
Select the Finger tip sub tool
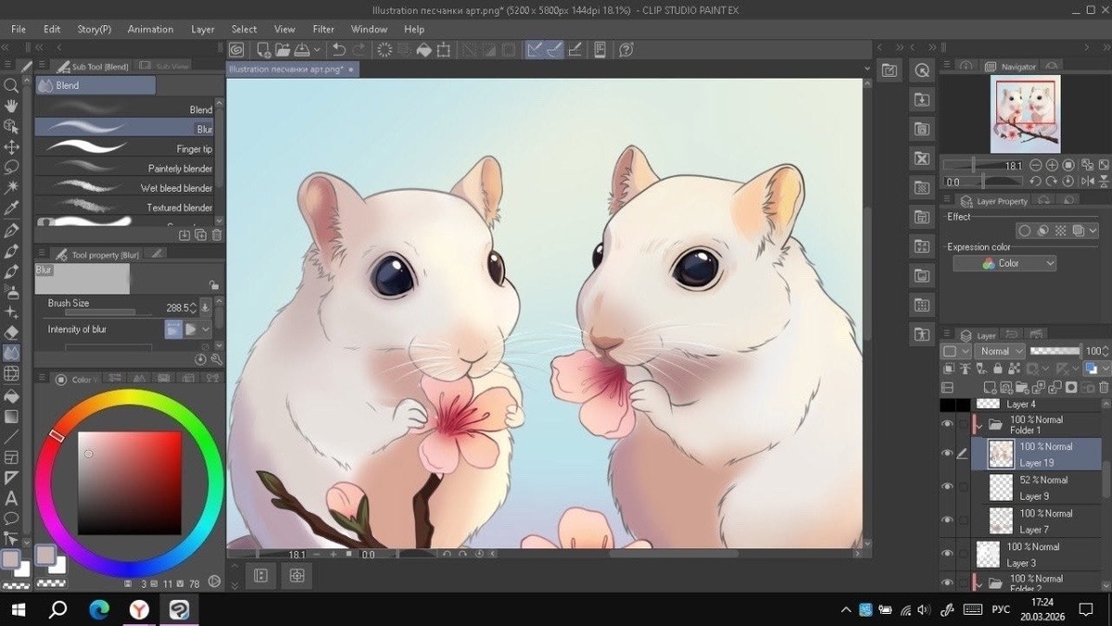coord(124,148)
